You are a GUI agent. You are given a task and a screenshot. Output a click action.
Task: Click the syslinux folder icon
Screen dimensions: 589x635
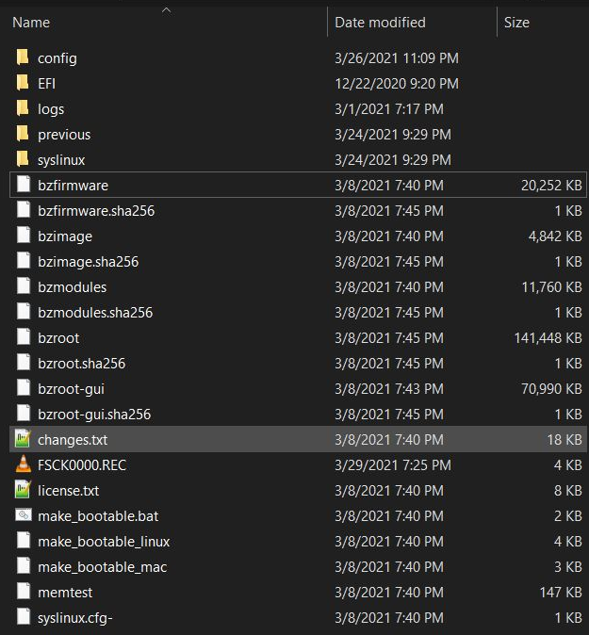tap(23, 159)
